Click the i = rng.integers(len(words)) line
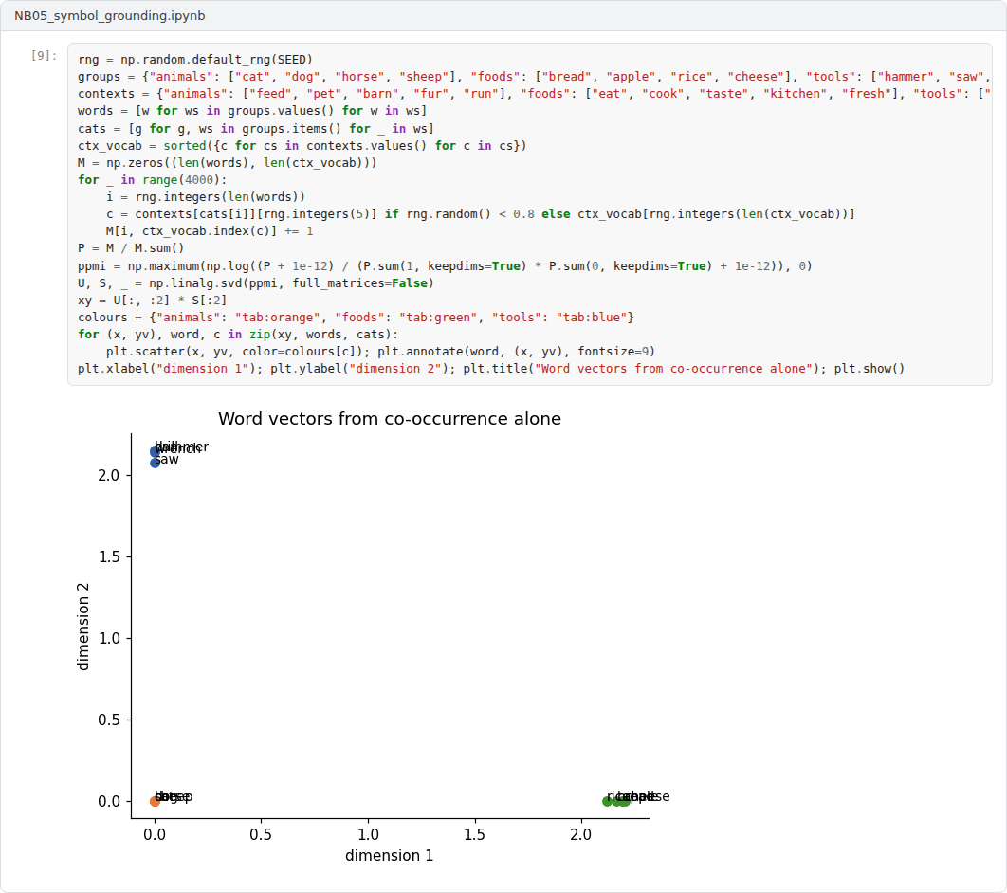This screenshot has height=893, width=1007. (206, 197)
